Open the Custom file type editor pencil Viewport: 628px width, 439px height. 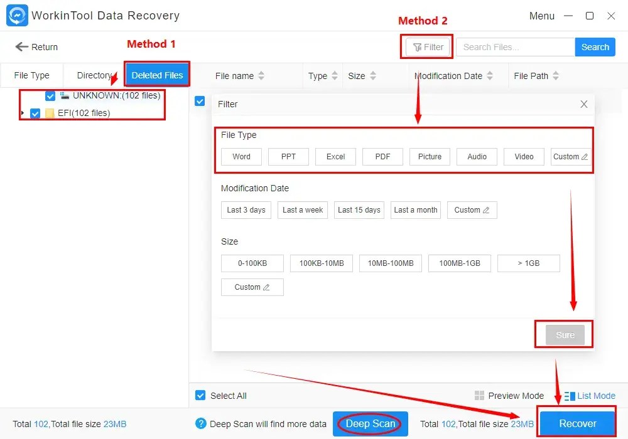click(584, 157)
